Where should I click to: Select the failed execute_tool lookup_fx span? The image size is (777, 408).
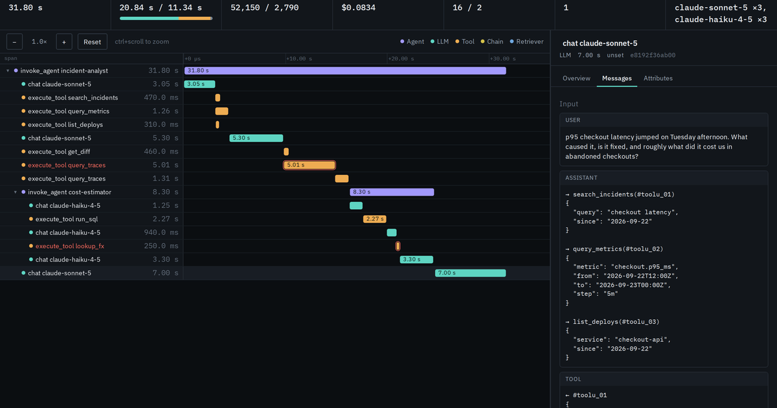pos(91,246)
